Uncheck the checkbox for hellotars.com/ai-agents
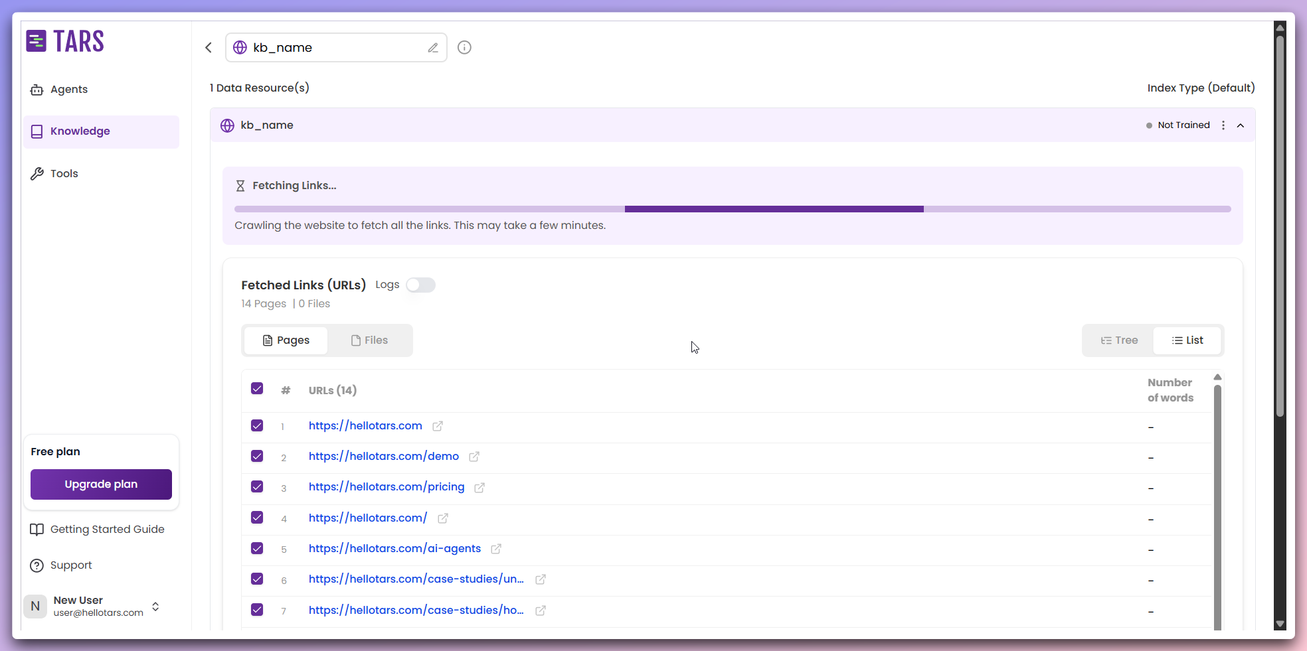 (x=257, y=548)
